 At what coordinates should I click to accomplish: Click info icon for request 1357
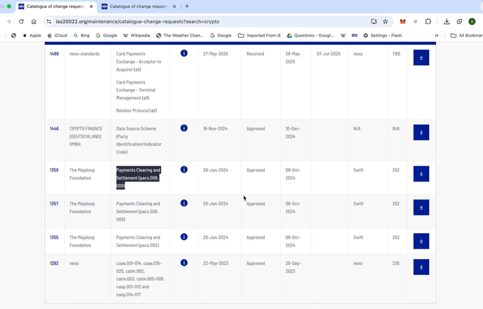point(184,203)
